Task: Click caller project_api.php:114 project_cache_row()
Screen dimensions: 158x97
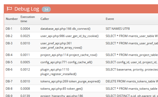Action: tap(69, 55)
